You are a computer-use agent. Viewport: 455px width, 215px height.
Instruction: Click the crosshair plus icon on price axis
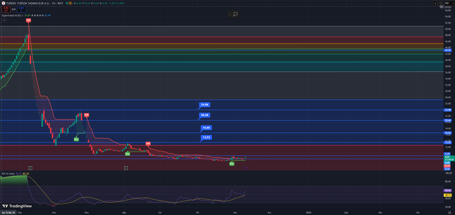[x=441, y=6]
